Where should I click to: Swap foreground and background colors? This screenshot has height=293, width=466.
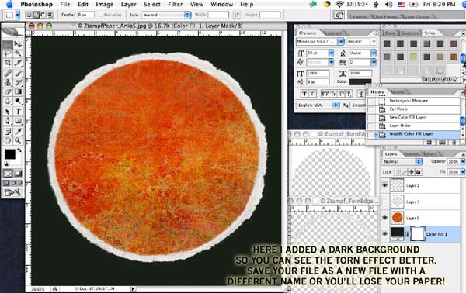pos(19,150)
